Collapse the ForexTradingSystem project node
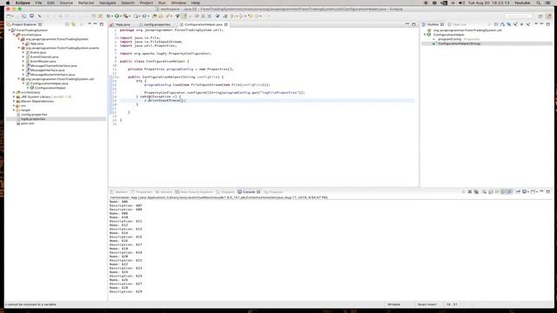557x313 pixels. (10, 30)
